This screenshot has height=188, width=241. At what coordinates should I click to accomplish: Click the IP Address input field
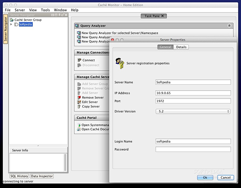[193, 93]
